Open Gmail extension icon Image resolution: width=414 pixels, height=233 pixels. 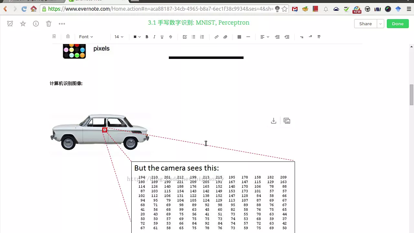pos(295,9)
